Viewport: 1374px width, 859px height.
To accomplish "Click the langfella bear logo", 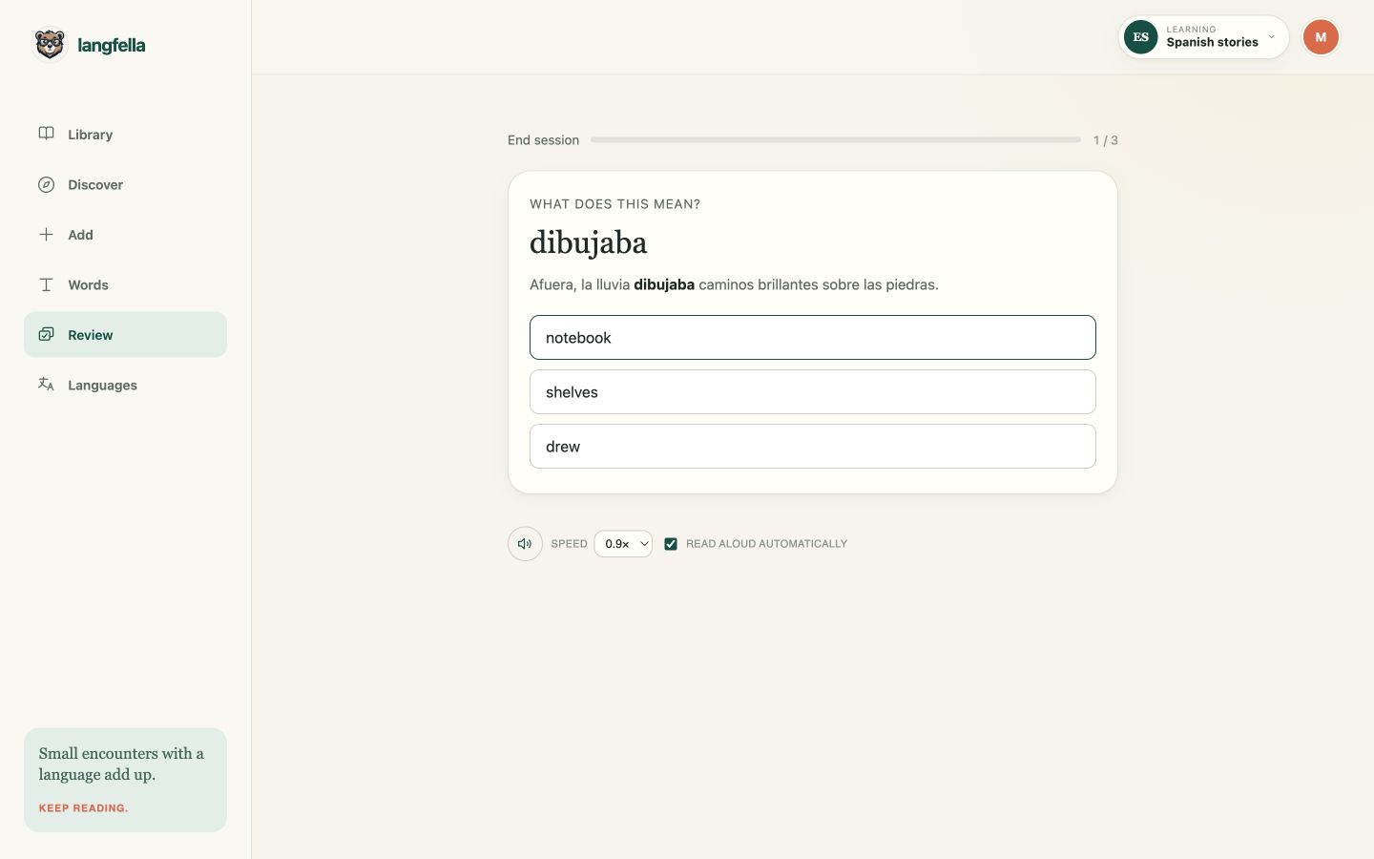I will click(50, 44).
